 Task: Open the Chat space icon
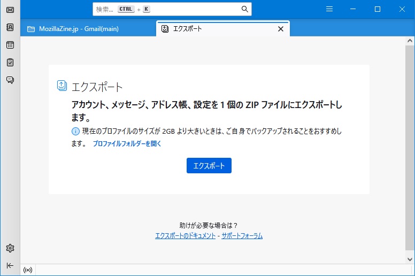(10, 80)
